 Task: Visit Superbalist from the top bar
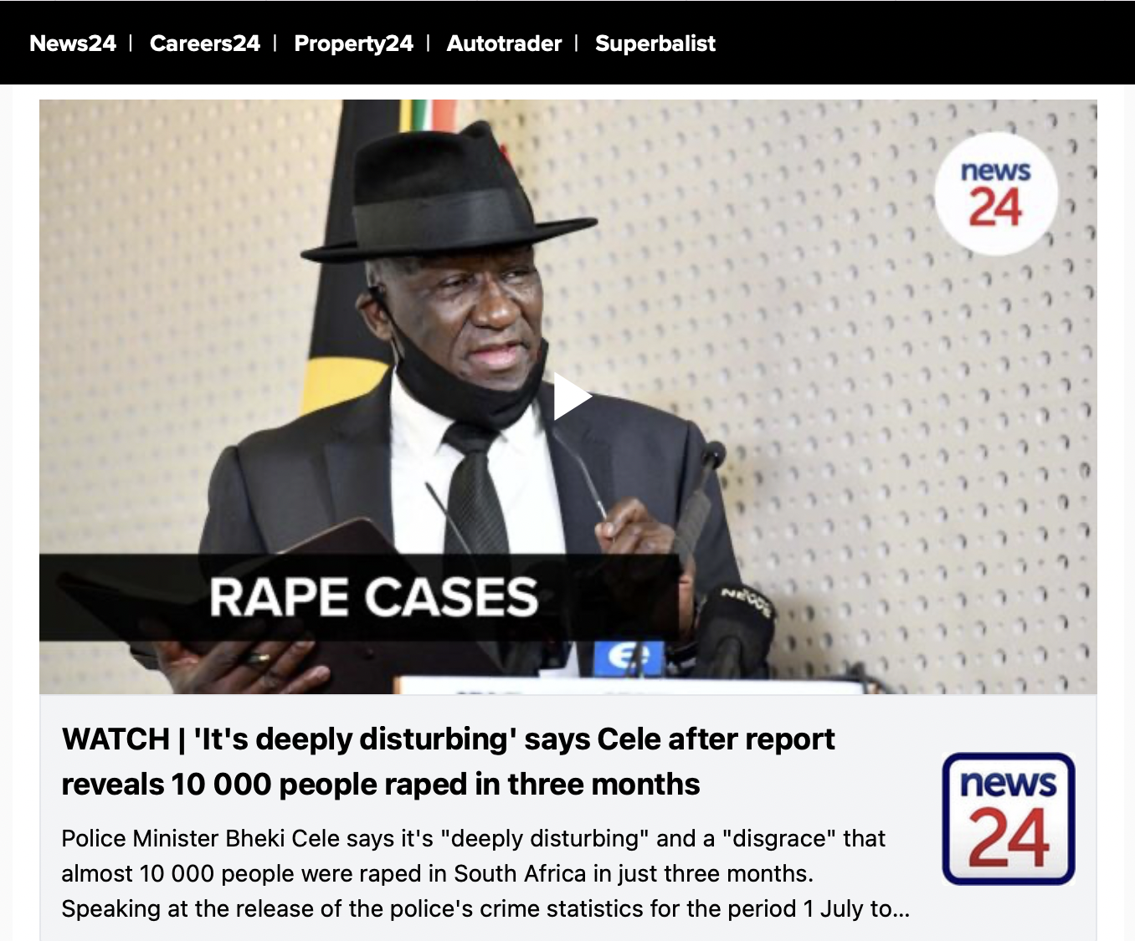(x=655, y=43)
